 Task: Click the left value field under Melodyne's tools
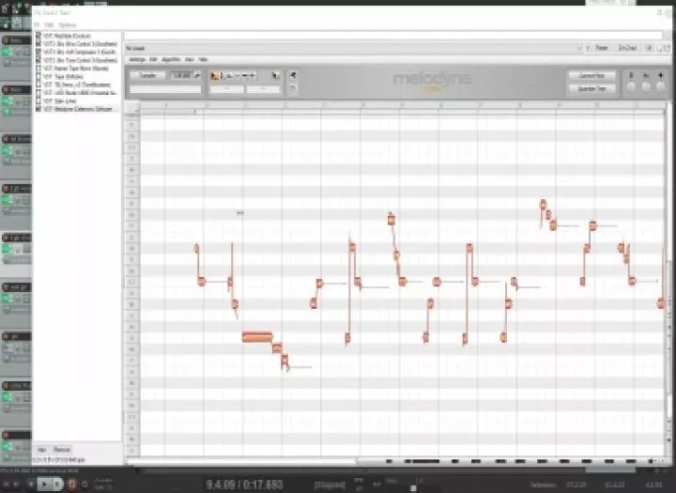227,89
